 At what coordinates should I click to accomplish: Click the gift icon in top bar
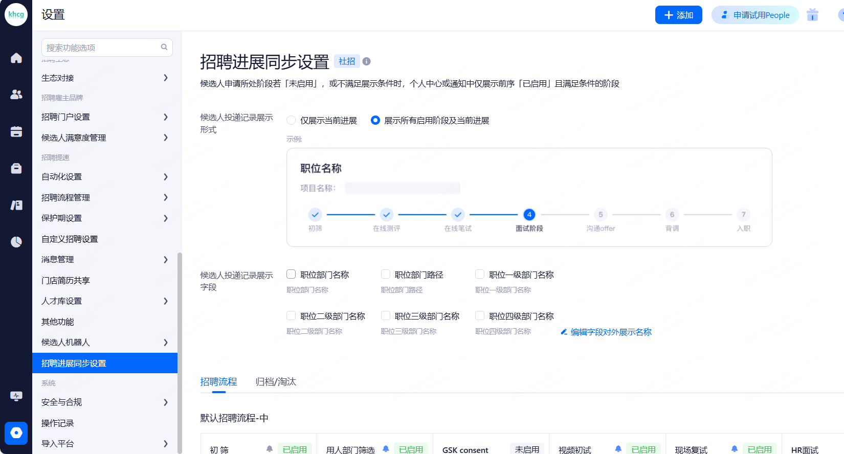click(812, 15)
